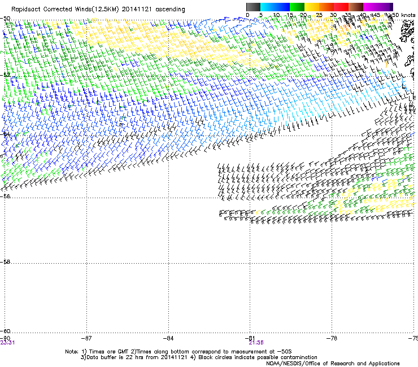The width and height of the screenshot is (418, 367).
Task: Click the NOAA/NESDIS credit line
Action: pos(333,363)
